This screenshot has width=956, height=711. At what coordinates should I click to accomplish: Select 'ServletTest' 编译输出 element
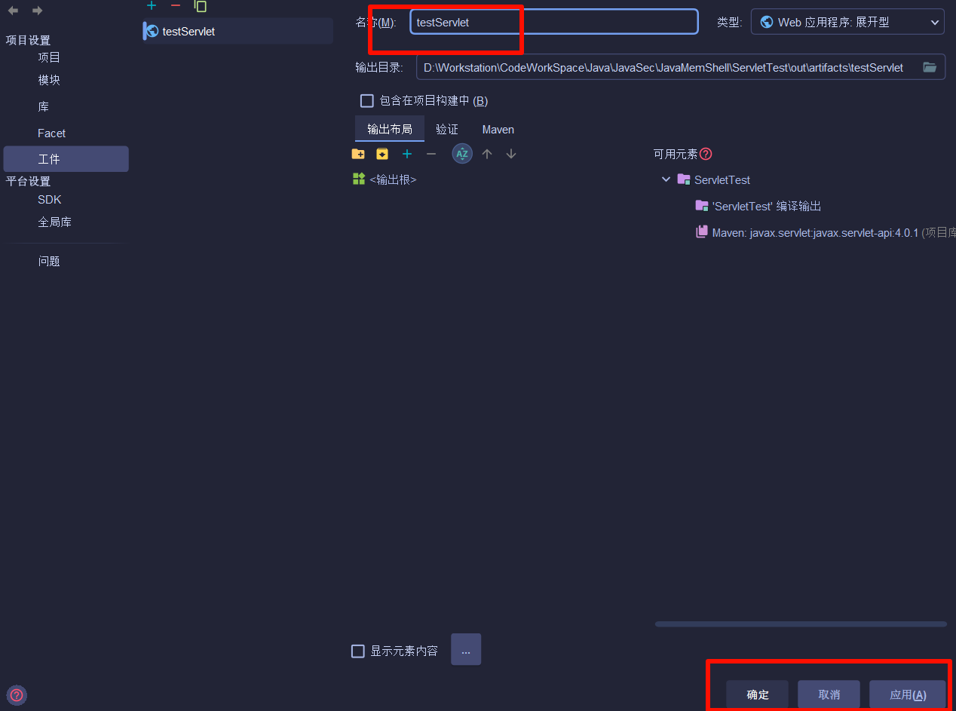point(758,206)
